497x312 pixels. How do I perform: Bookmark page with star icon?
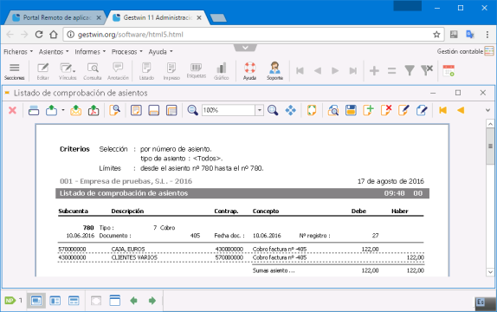pyautogui.click(x=436, y=35)
